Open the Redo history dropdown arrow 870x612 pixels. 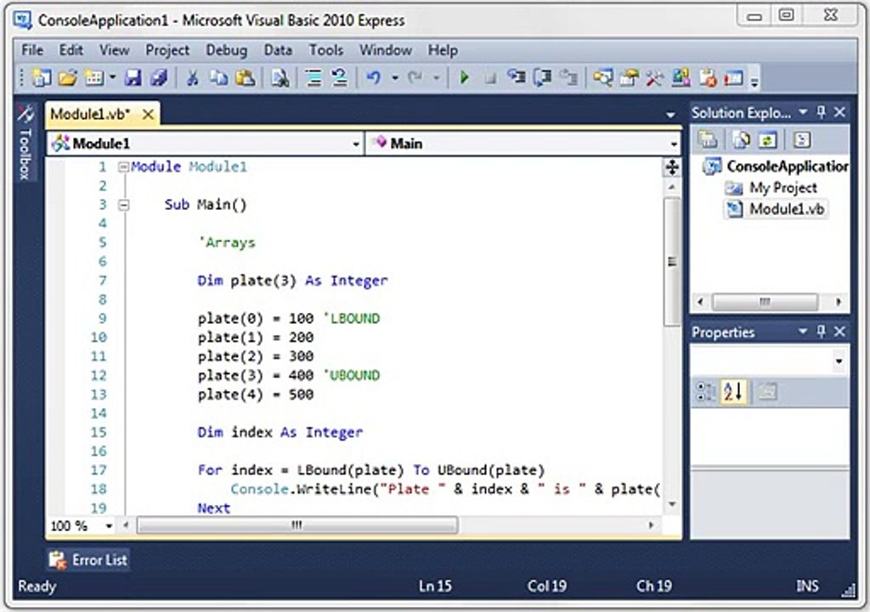pyautogui.click(x=436, y=77)
